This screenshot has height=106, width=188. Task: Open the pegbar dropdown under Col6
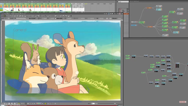[31, 12]
